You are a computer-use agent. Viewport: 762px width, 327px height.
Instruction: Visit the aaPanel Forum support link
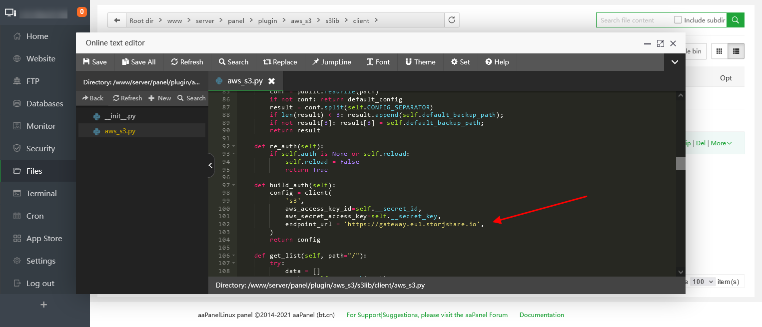[427, 315]
